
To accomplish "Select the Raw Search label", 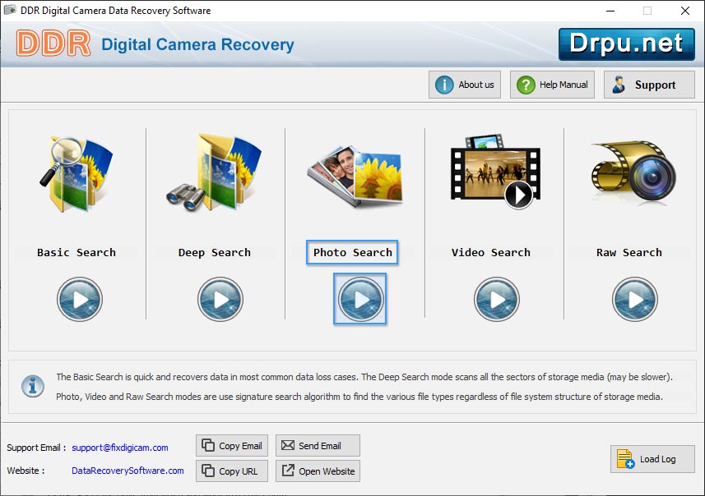I will tap(629, 253).
